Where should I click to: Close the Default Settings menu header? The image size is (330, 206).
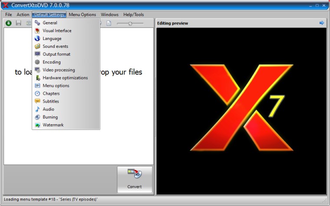49,14
